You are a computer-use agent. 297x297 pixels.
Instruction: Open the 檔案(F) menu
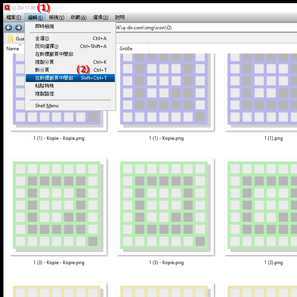point(13,17)
